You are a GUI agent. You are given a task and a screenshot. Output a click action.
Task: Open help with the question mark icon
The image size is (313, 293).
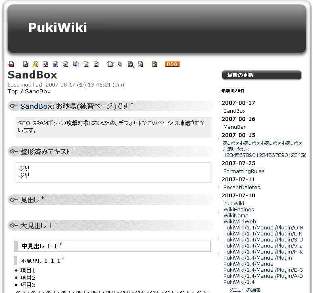click(154, 64)
